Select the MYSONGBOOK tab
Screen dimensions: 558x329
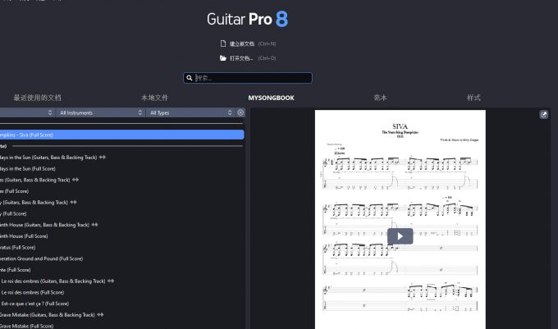pos(271,98)
